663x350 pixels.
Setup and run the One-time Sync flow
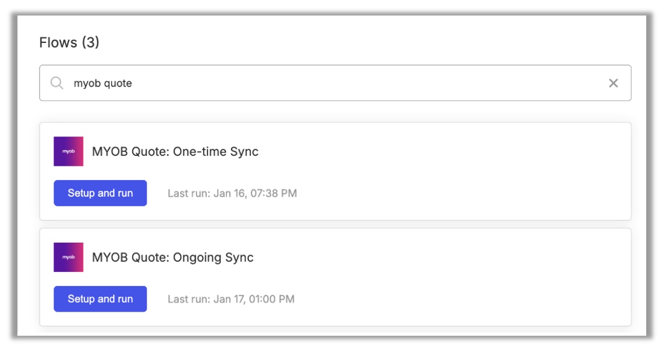pyautogui.click(x=100, y=193)
